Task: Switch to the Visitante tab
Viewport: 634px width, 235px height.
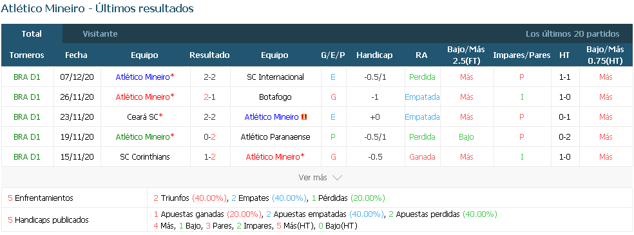Action: click(101, 34)
